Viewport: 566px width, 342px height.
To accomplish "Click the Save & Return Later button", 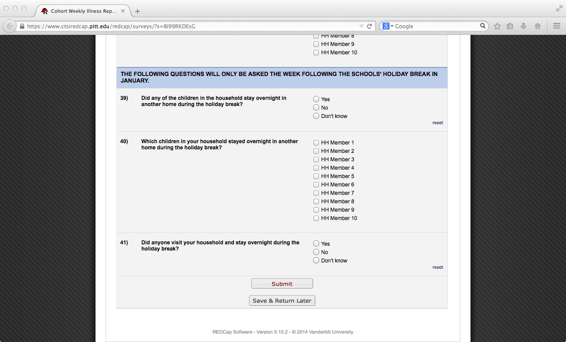I will (282, 301).
